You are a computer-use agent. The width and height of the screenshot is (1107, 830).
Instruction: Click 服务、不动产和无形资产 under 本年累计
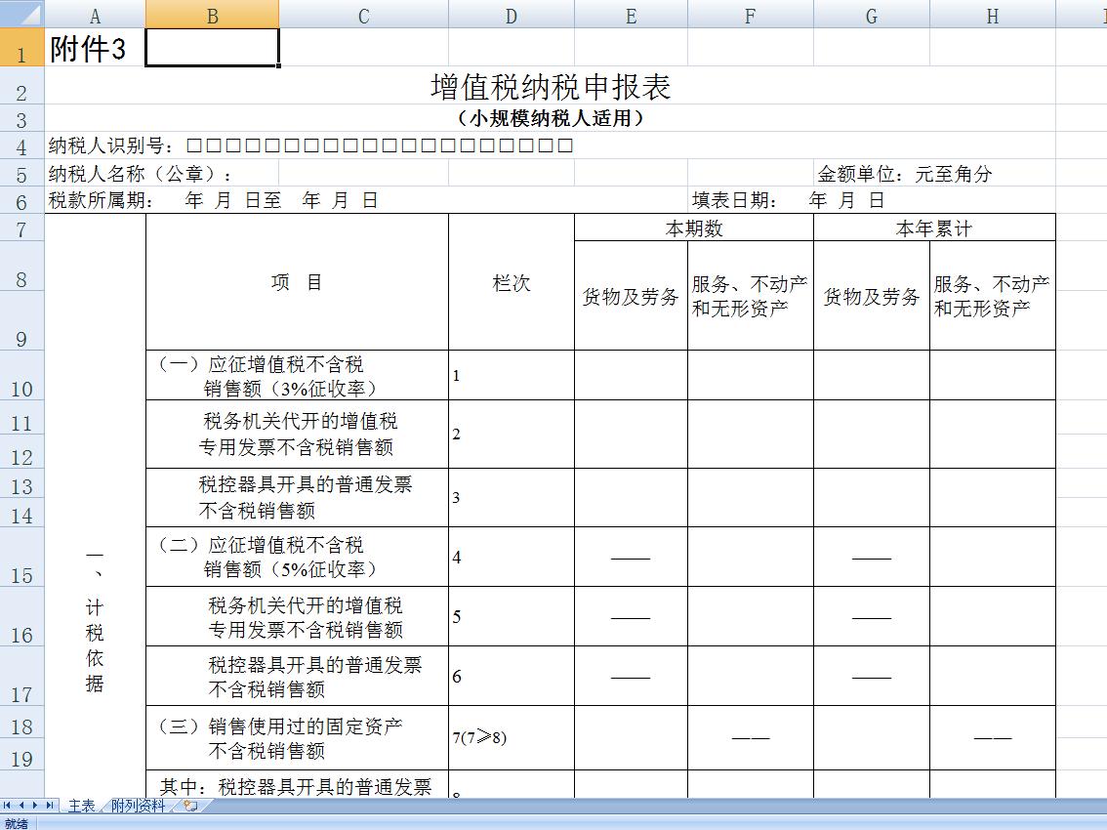(993, 296)
